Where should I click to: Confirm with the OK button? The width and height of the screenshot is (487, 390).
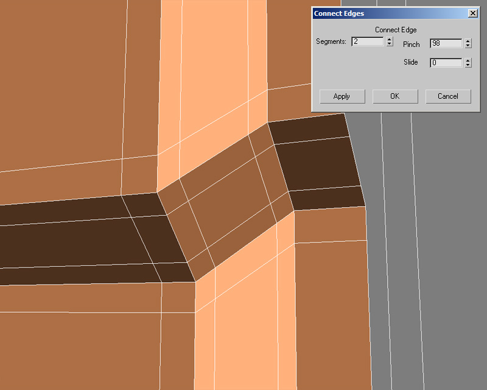click(x=395, y=96)
